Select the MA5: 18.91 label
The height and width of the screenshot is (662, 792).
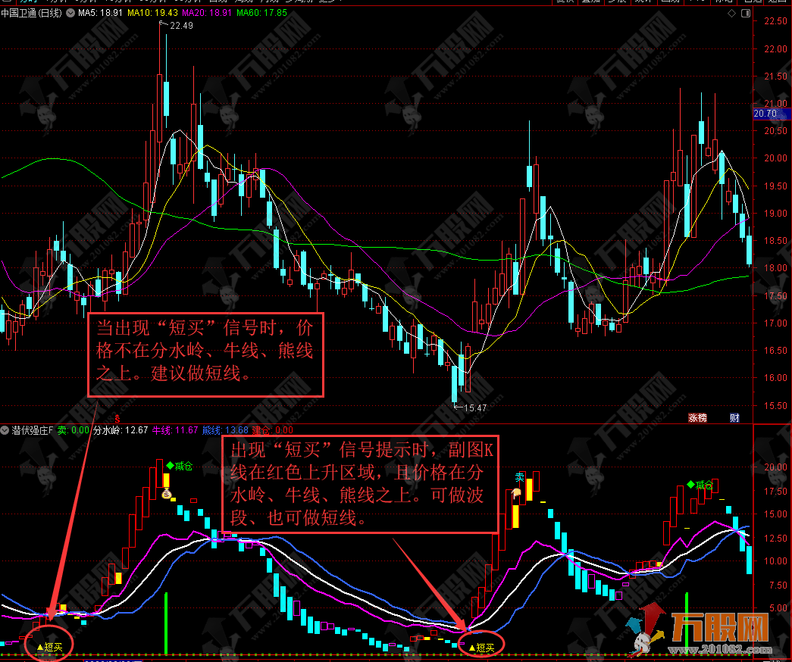click(x=101, y=13)
